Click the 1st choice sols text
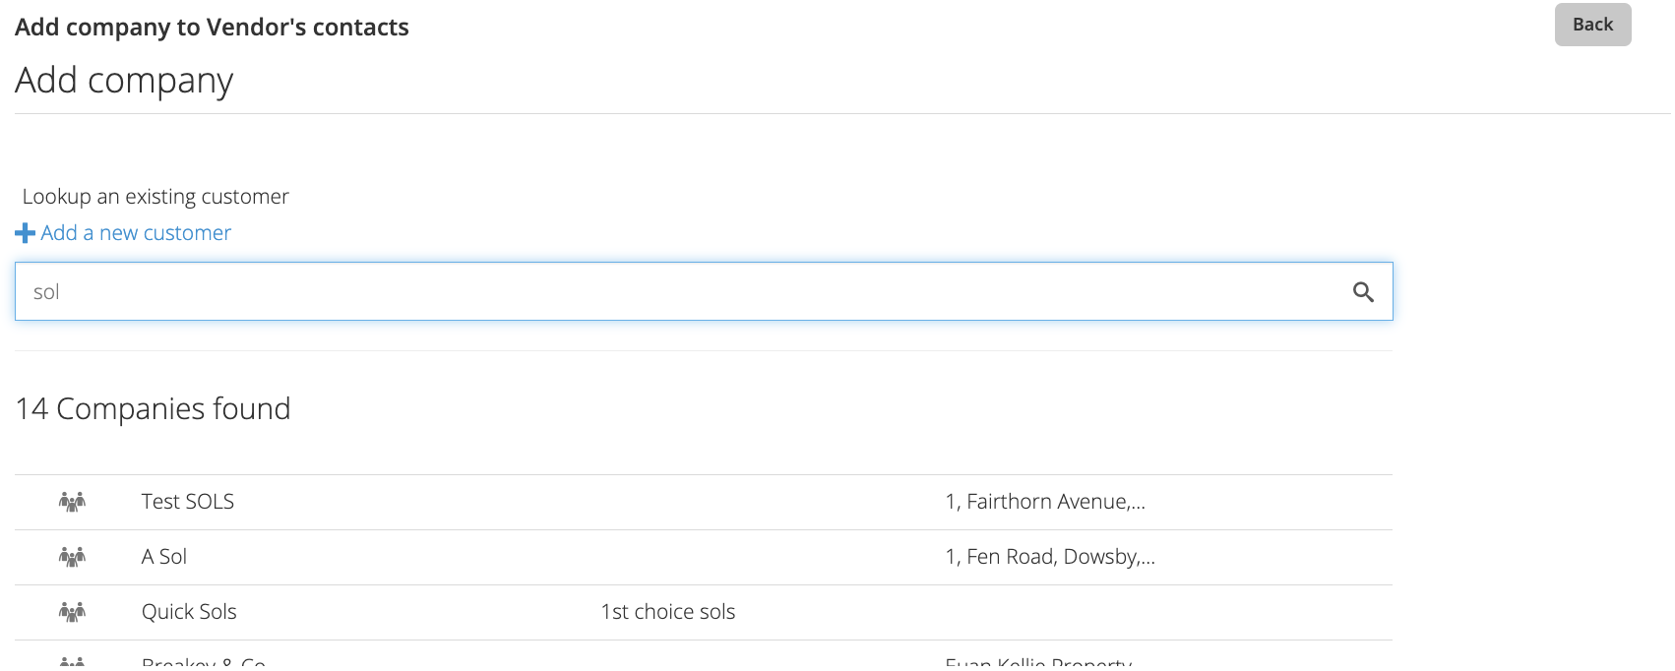The width and height of the screenshot is (1675, 671). [668, 612]
